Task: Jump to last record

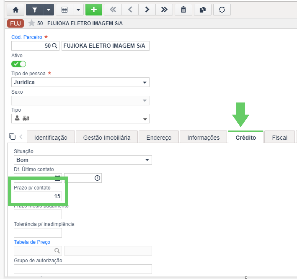Action: pos(164,10)
